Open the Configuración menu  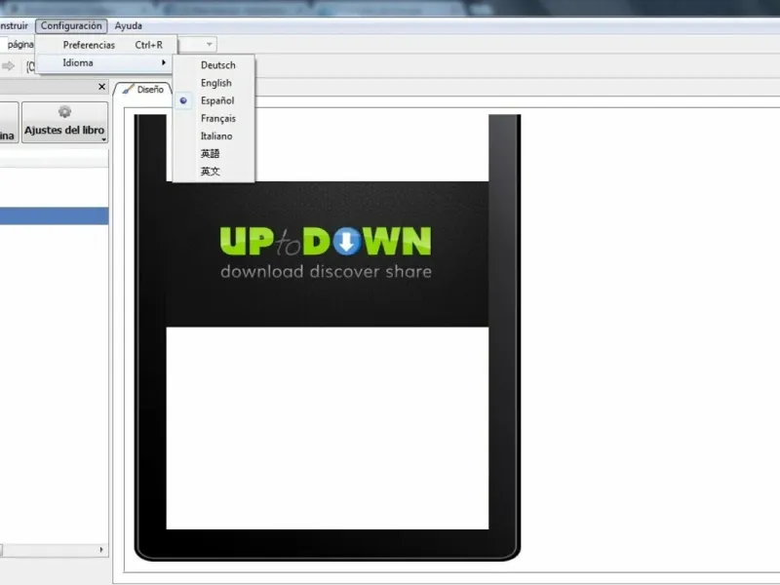click(x=71, y=26)
